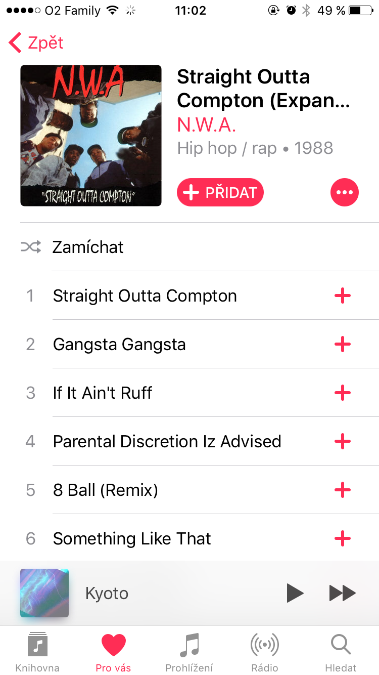This screenshot has width=379, height=675.
Task: Shuffle the album with Zamíchat
Action: pyautogui.click(x=200, y=247)
